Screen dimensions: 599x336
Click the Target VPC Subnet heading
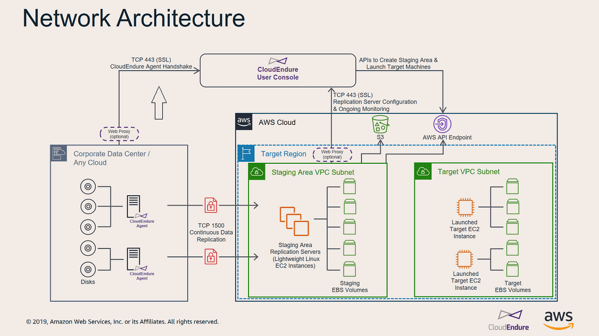coord(469,172)
